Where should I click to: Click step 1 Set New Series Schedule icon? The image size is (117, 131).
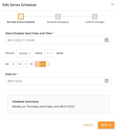pyautogui.click(x=21, y=17)
